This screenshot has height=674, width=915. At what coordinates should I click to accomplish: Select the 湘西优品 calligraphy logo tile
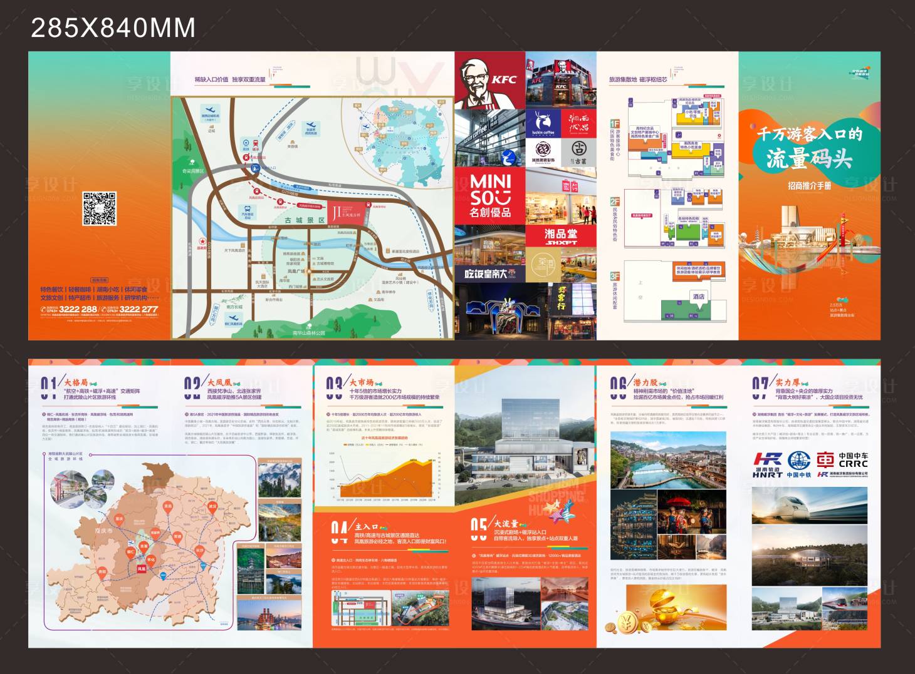click(x=578, y=124)
